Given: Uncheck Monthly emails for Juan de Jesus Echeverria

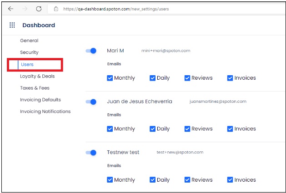Looking at the screenshot, I should 110,129.
